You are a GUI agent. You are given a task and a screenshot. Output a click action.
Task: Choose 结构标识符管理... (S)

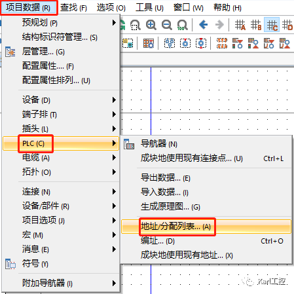(61, 37)
